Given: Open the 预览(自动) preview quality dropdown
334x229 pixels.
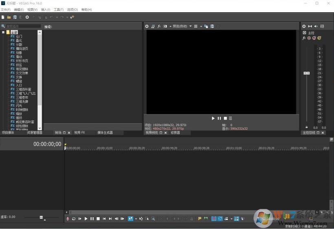Looking at the screenshot, I should 180,26.
